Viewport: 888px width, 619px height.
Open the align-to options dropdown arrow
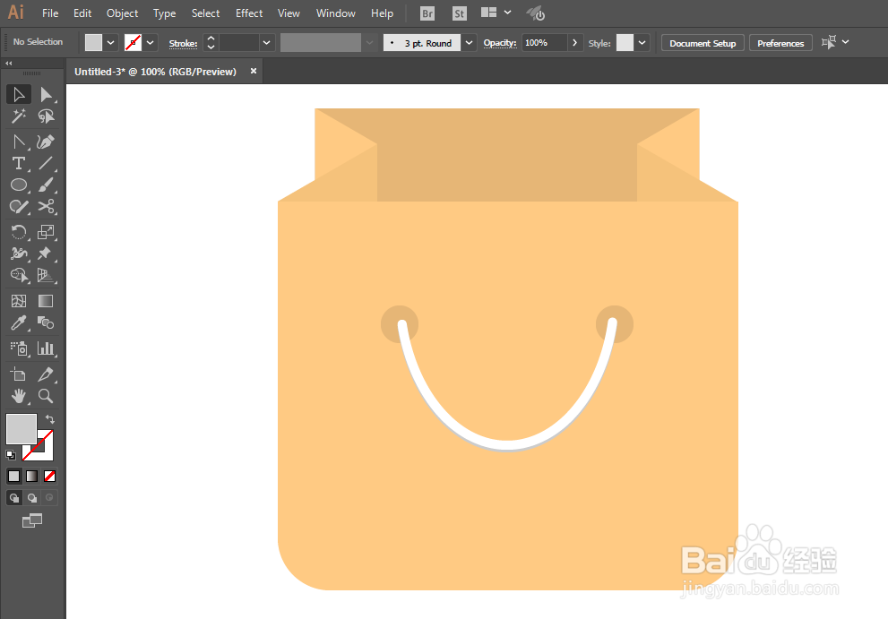(x=846, y=42)
